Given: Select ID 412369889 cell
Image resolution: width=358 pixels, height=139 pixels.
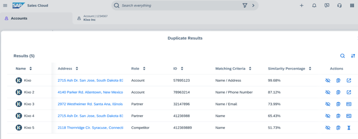Looking at the screenshot, I should pos(182,128).
